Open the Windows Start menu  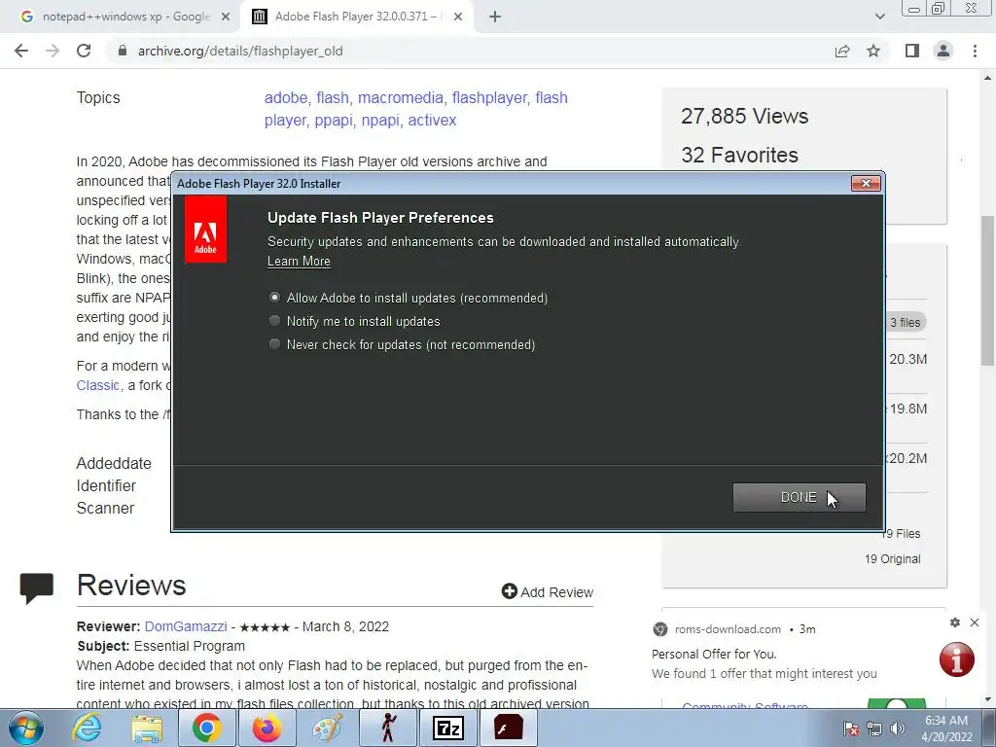point(26,728)
